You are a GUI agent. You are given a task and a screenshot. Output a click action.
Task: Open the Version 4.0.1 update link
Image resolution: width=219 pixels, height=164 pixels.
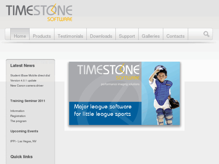(x=23, y=81)
